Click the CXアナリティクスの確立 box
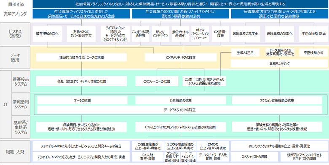 tap(181, 58)
